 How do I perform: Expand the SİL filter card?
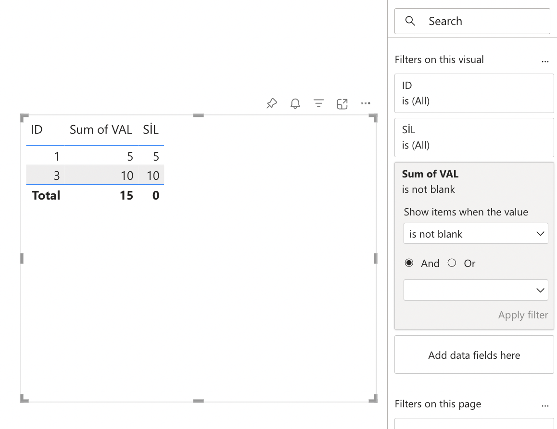[x=474, y=138]
